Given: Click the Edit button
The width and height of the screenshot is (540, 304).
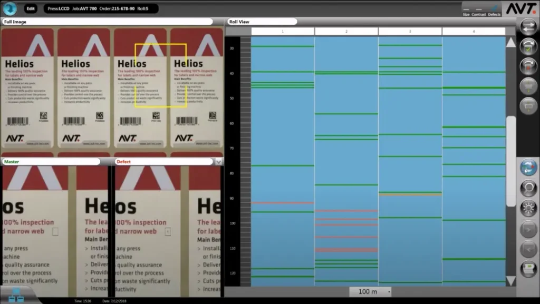Looking at the screenshot, I should [31, 8].
